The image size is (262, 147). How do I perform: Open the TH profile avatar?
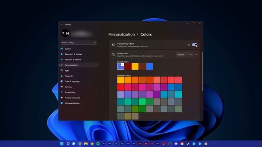point(65,33)
